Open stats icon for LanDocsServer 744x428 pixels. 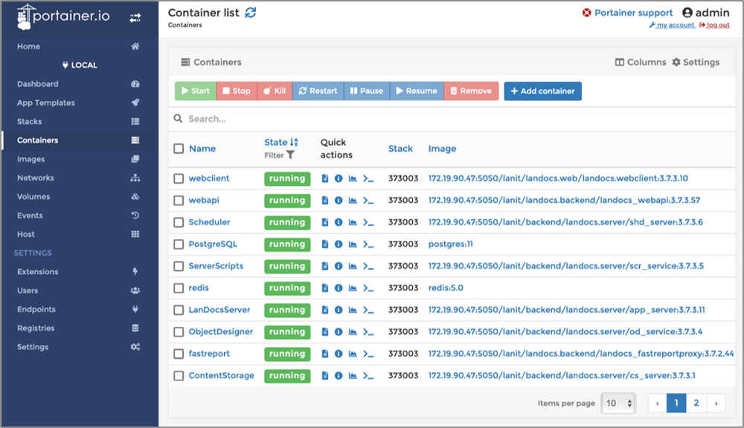353,310
